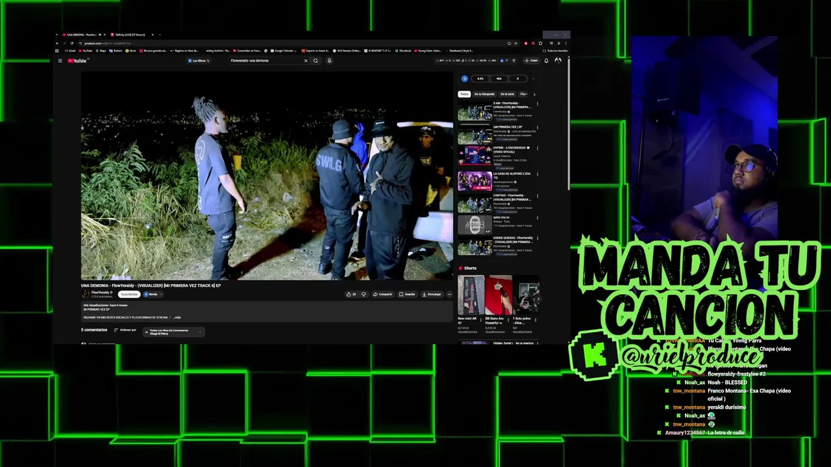Open CONTIGO FlowYeraldy thumbnail
Image resolution: width=831 pixels, height=467 pixels.
(475, 204)
